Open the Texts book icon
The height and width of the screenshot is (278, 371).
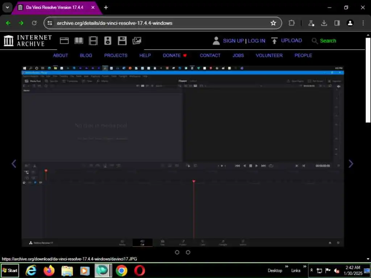coord(79,41)
